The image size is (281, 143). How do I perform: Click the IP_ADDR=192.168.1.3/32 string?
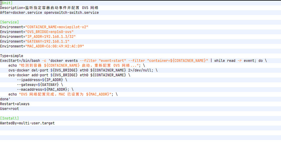[50, 37]
